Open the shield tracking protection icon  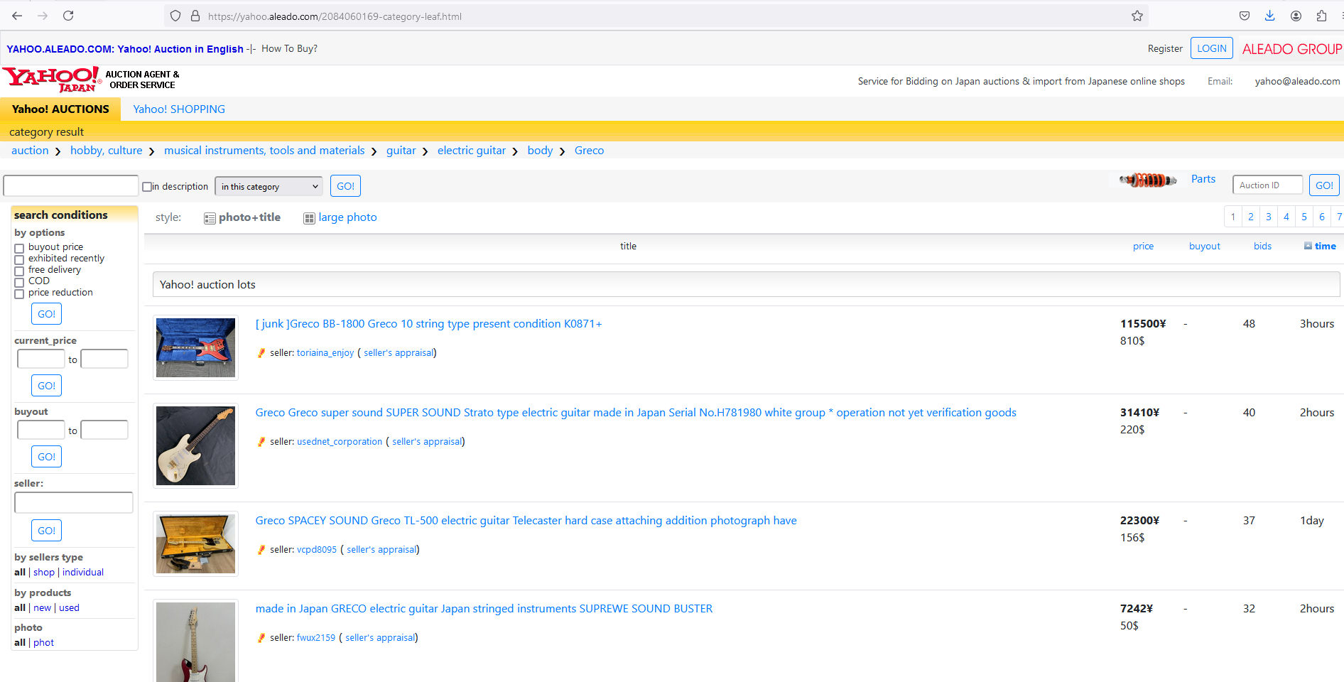175,16
